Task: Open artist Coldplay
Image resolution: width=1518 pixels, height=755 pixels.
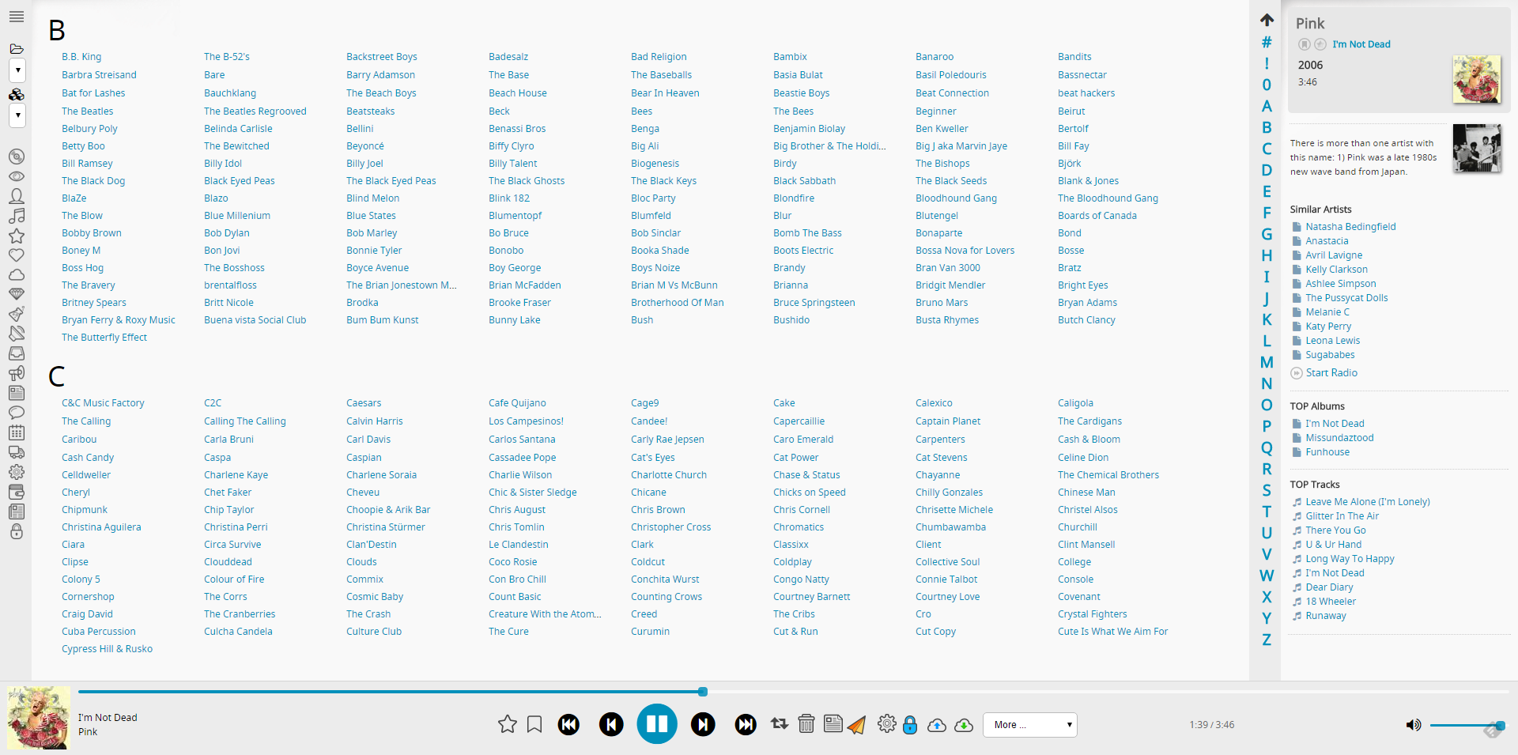Action: click(x=792, y=562)
